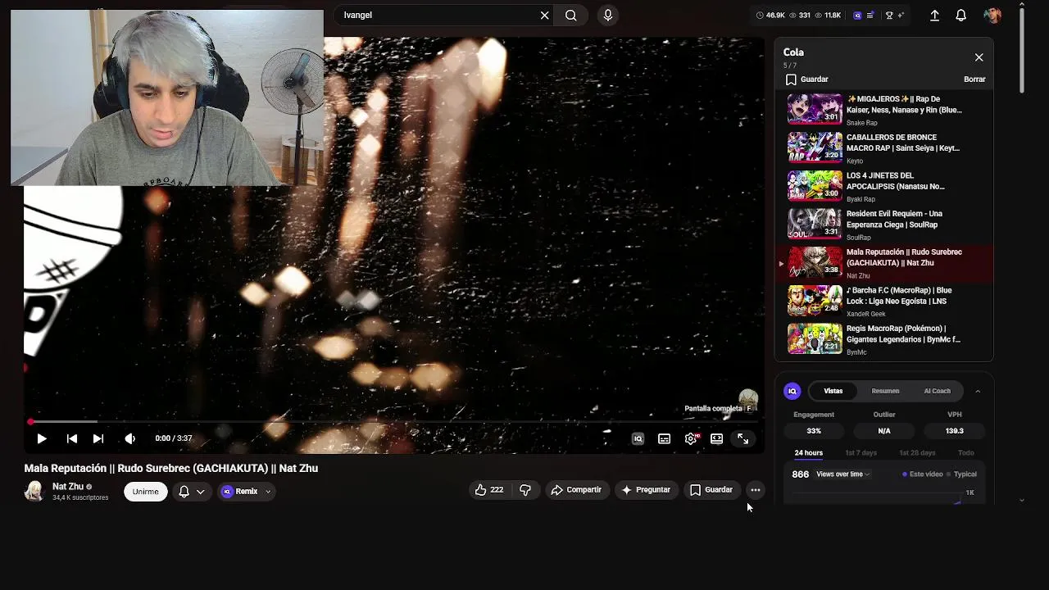Viewport: 1049px width, 590px height.
Task: Save the queue with Guardar in Cola panel
Action: 807,79
